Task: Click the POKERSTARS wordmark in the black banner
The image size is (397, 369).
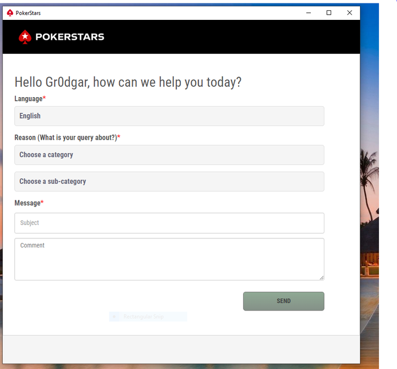Action: coord(70,37)
